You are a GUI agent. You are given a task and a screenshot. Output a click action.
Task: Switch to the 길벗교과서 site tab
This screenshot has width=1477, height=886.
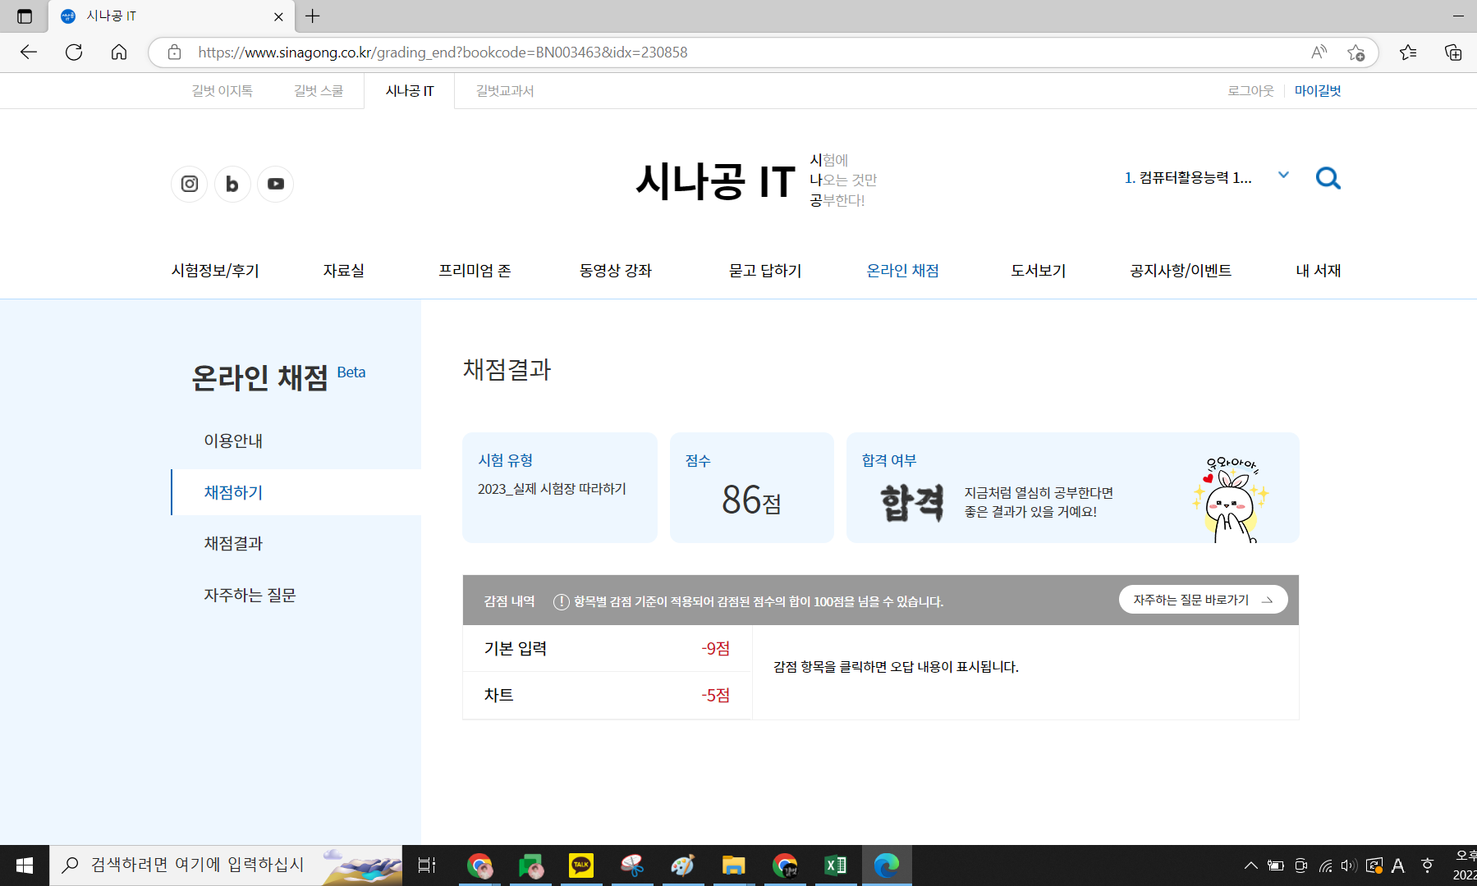[505, 91]
